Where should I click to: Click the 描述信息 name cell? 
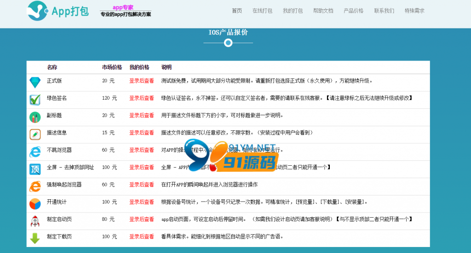tap(57, 133)
